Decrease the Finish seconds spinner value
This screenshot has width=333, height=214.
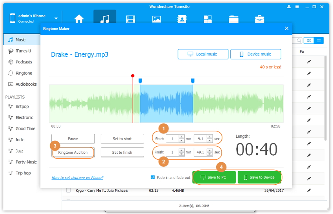click(x=210, y=154)
